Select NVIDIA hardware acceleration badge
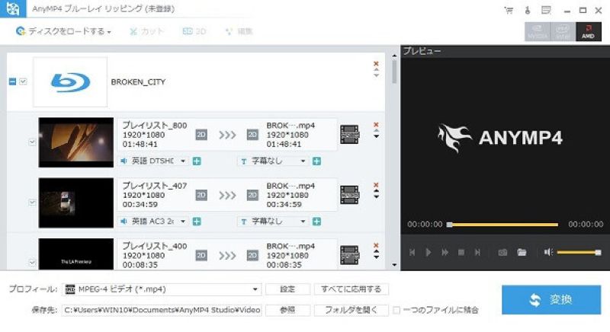Image resolution: width=610 pixels, height=332 pixels. click(x=538, y=31)
